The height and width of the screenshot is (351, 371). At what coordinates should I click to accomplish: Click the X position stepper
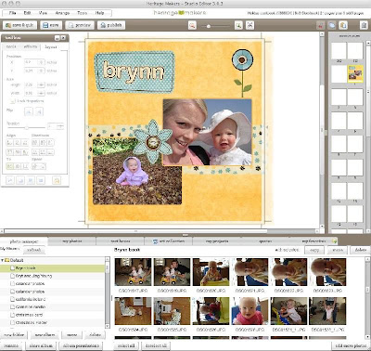click(42, 62)
